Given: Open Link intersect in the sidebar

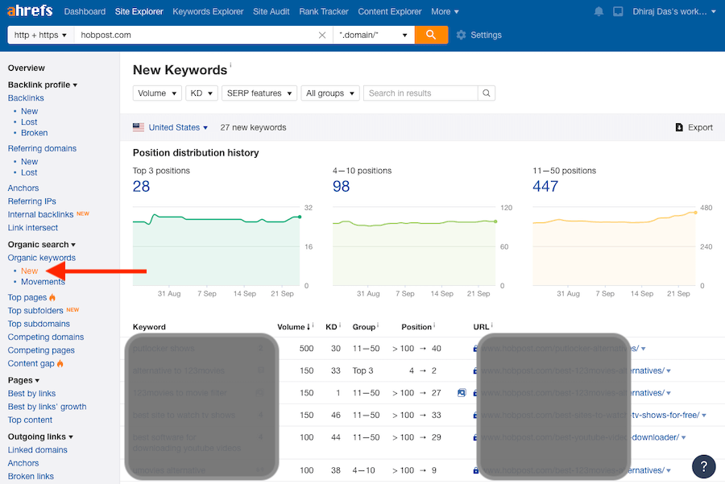Looking at the screenshot, I should point(33,227).
